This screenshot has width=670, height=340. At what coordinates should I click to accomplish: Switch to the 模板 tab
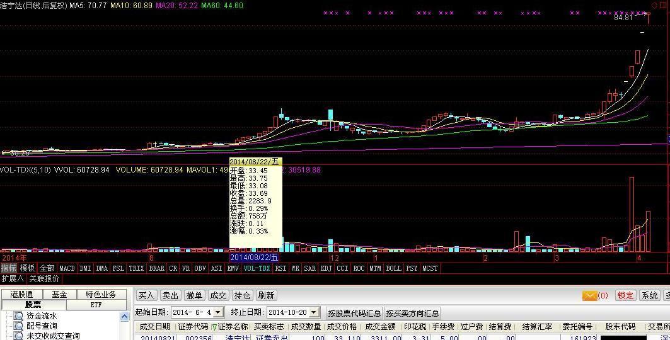(27, 268)
